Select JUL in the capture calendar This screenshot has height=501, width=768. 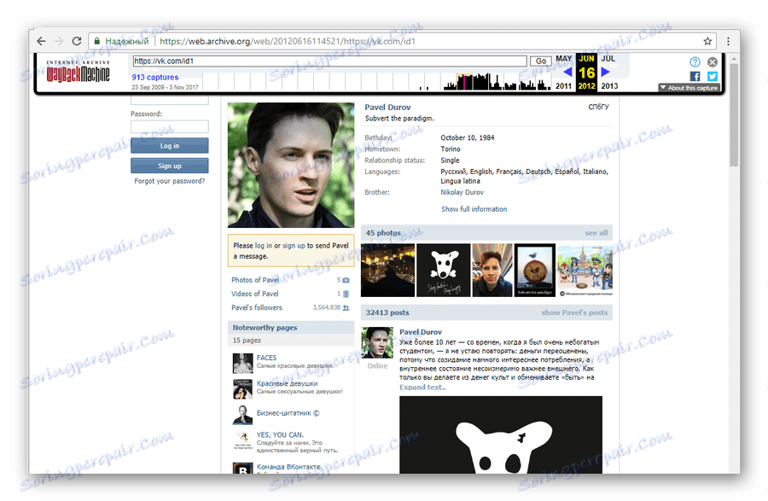pos(608,59)
